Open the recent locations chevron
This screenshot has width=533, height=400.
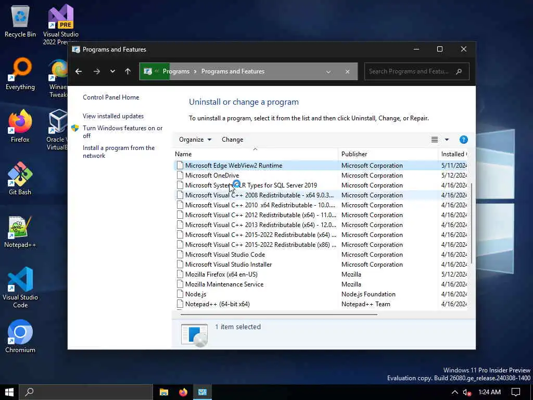click(x=112, y=71)
